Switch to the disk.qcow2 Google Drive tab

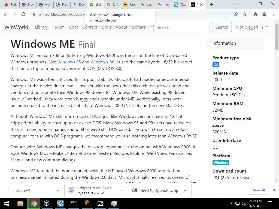click(96, 5)
